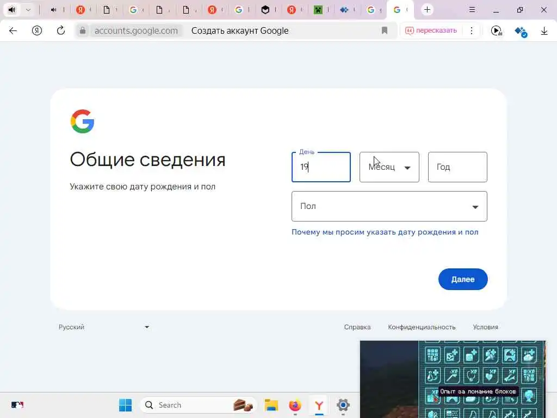This screenshot has height=418, width=557.
Task: Go back using the browser back arrow
Action: pos(13,31)
